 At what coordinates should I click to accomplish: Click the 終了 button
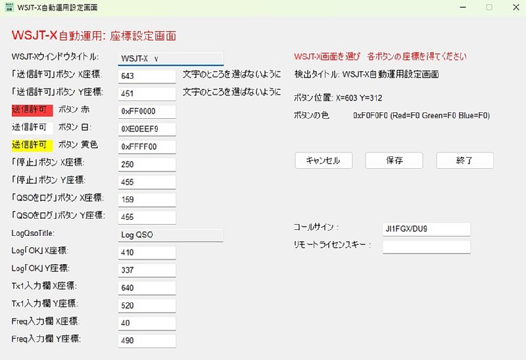[464, 160]
